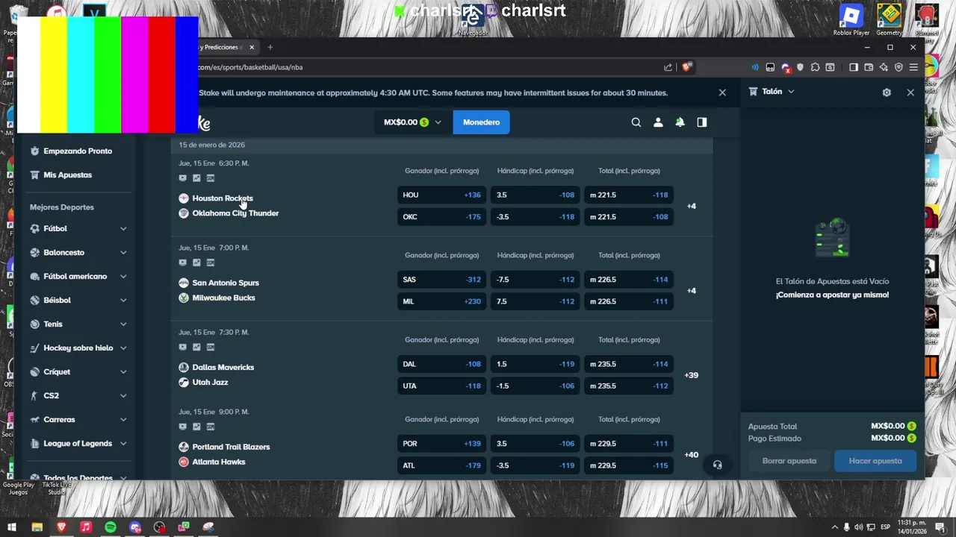The width and height of the screenshot is (956, 537).
Task: Dismiss the maintenance notice banner
Action: pyautogui.click(x=722, y=92)
